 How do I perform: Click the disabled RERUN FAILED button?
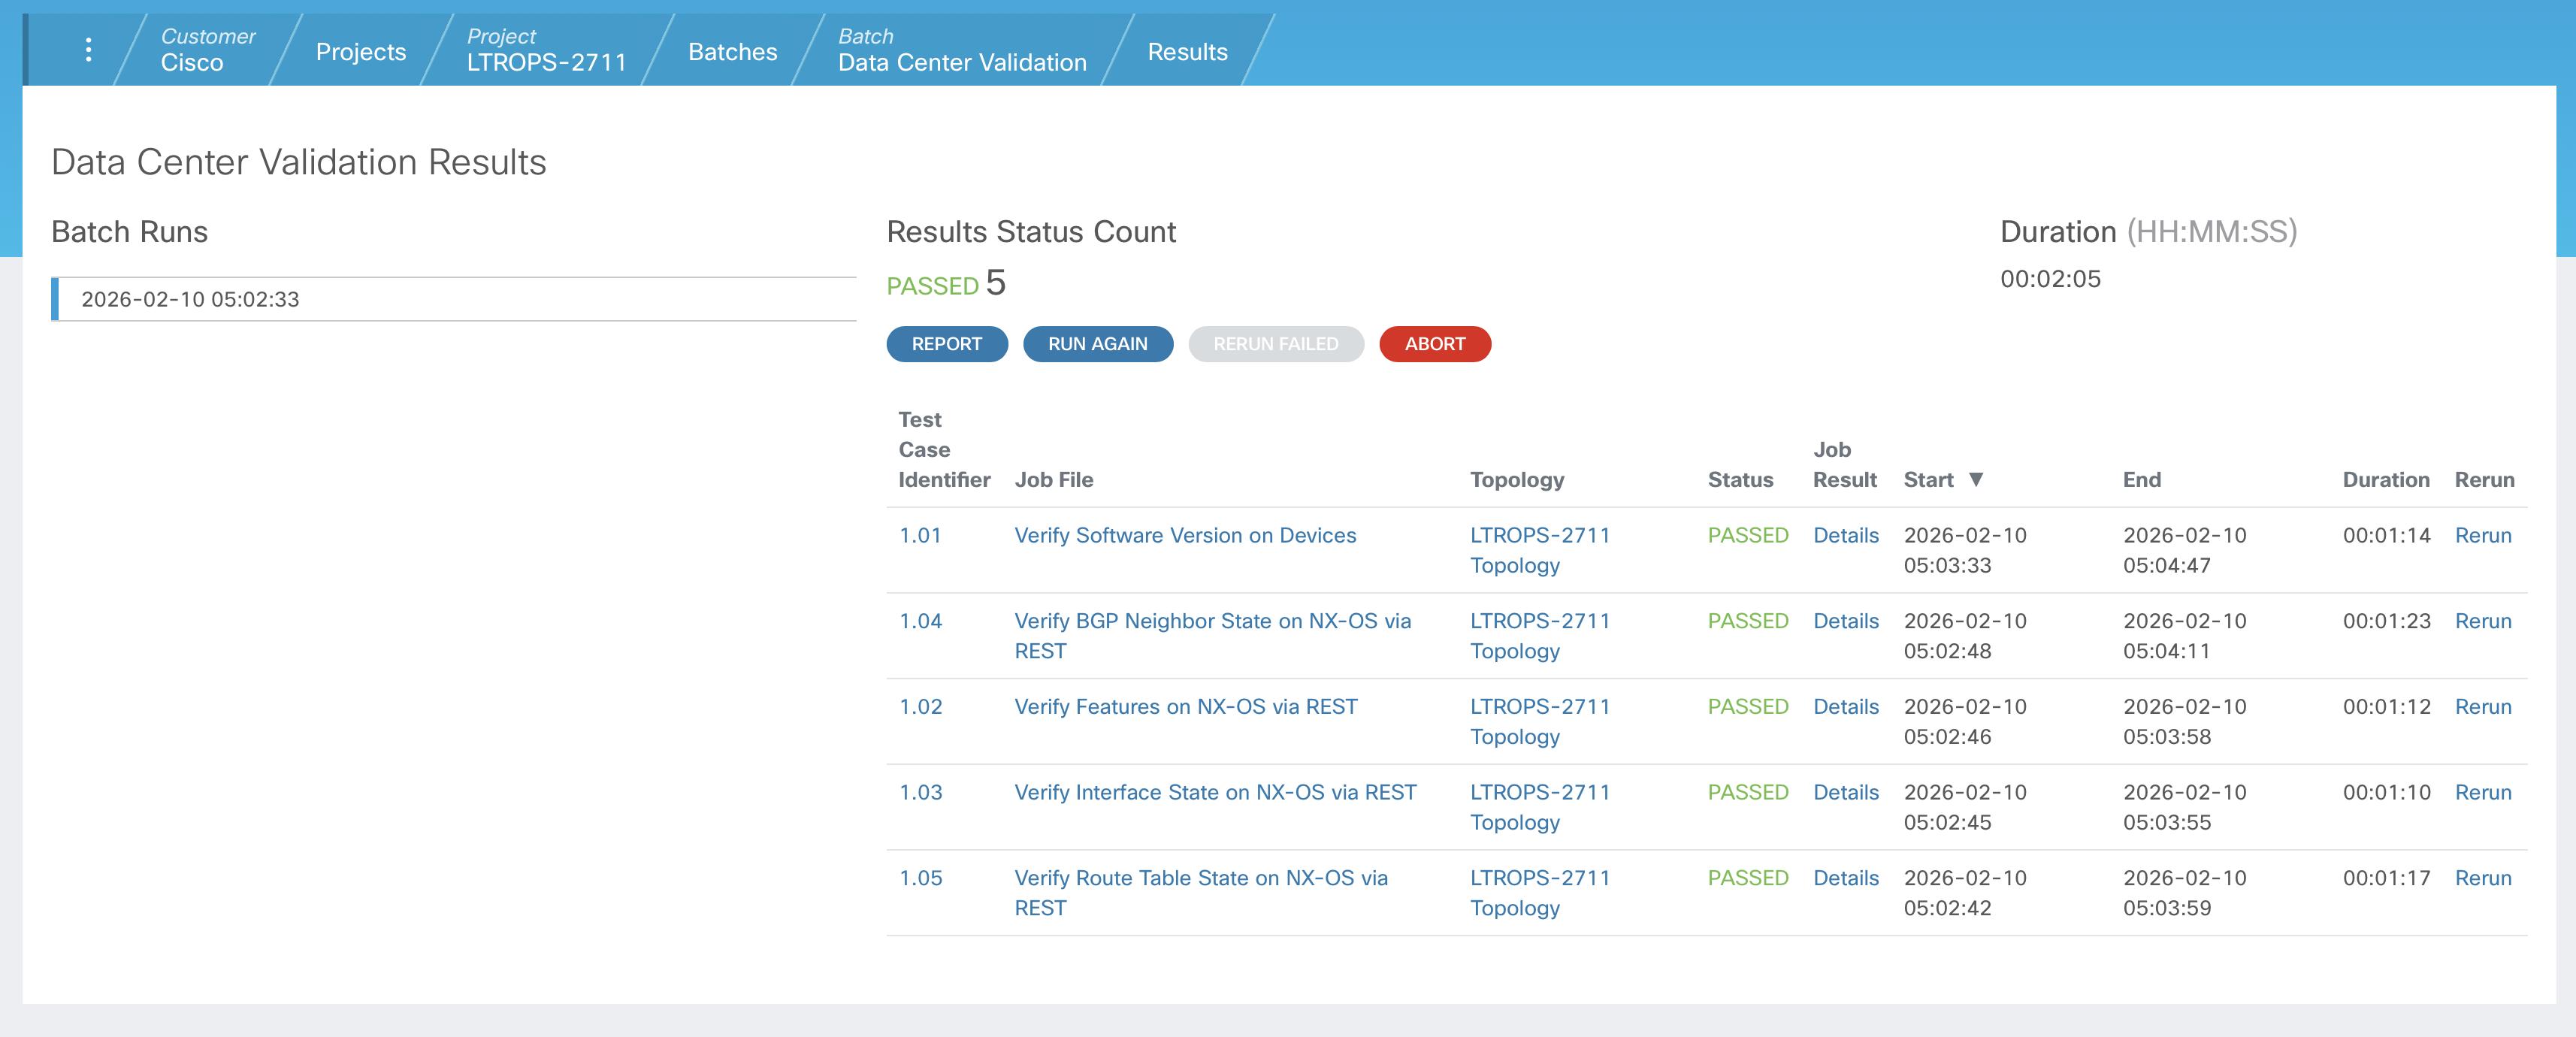(1275, 344)
